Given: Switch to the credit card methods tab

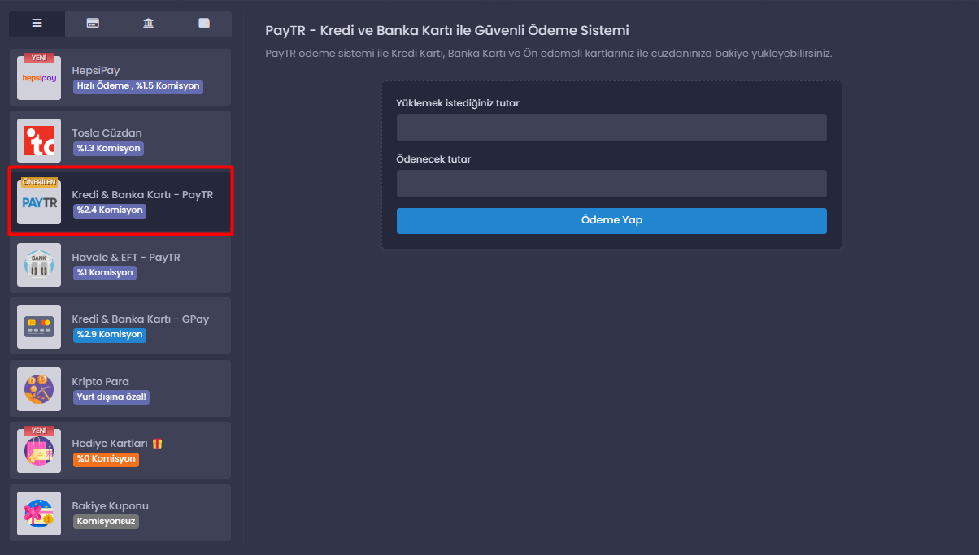Looking at the screenshot, I should (93, 24).
